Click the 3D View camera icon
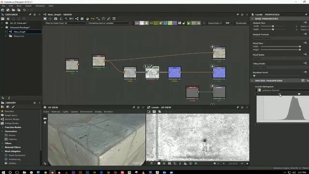 click(x=45, y=118)
